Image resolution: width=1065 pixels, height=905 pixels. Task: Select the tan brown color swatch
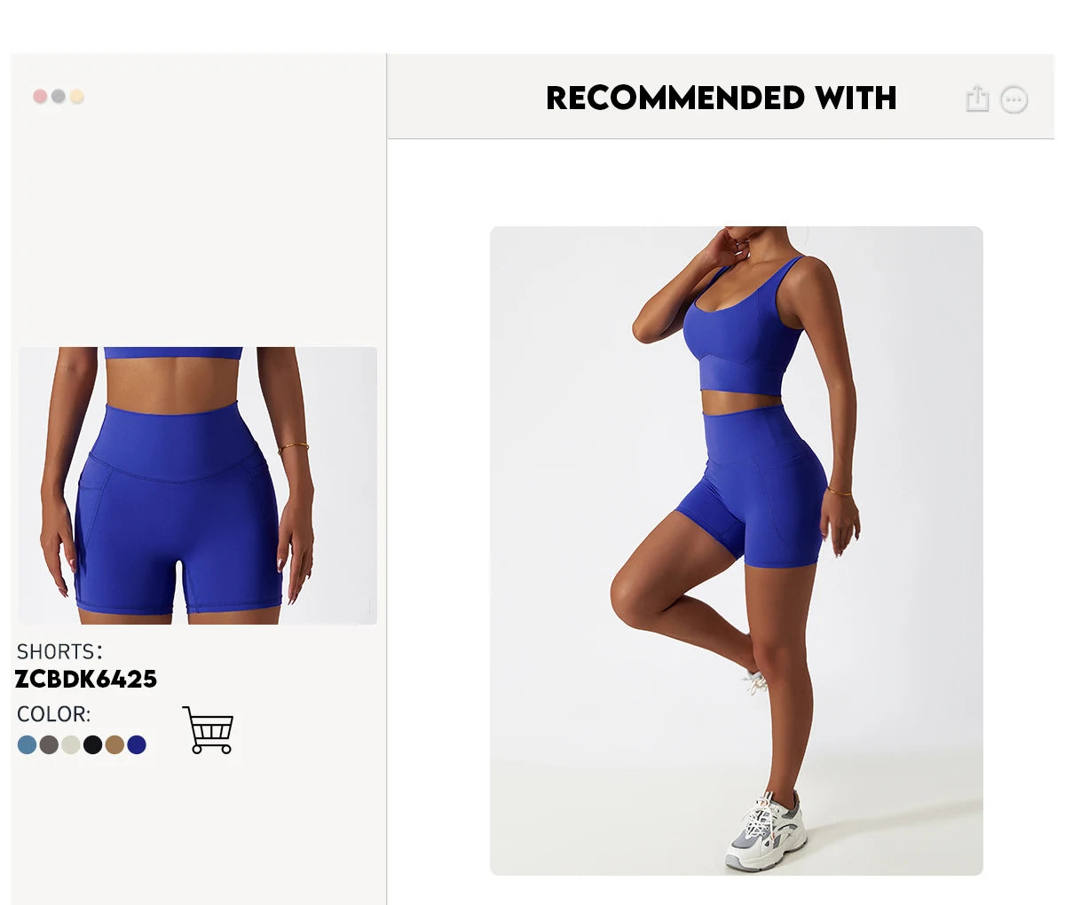(x=114, y=744)
